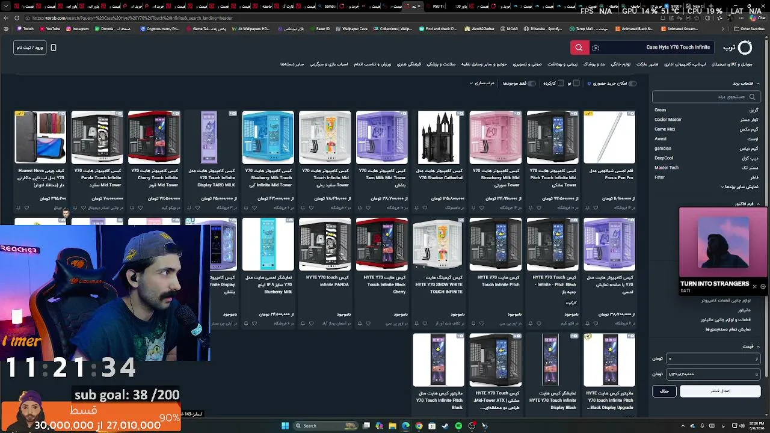This screenshot has width=770, height=433.
Task: Heart the Strawberry Milk Mid Tower case
Action: pyautogui.click(x=482, y=208)
